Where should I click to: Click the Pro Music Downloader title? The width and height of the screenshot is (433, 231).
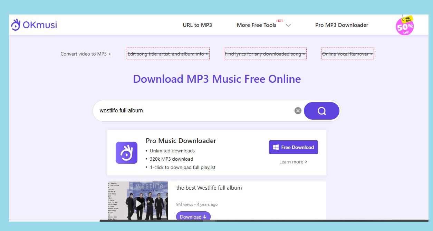[x=181, y=141]
